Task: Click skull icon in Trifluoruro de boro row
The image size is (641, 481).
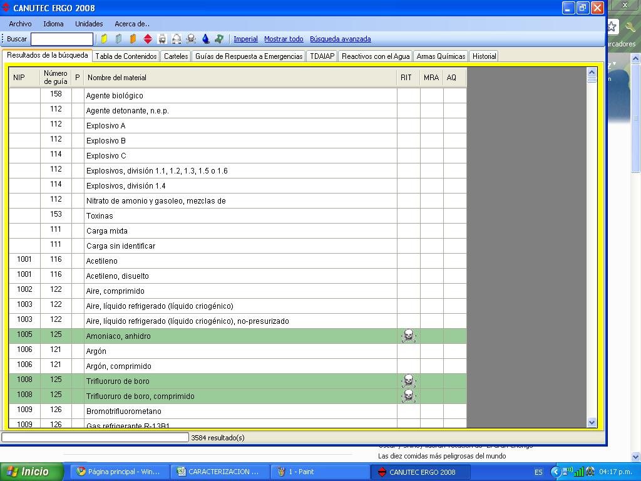Action: (x=408, y=381)
